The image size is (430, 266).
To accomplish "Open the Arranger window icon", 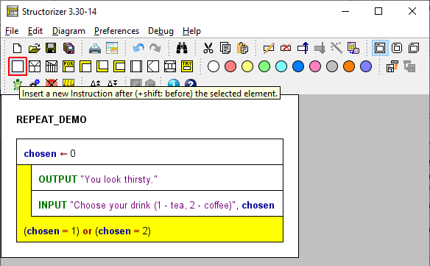I will click(x=112, y=48).
